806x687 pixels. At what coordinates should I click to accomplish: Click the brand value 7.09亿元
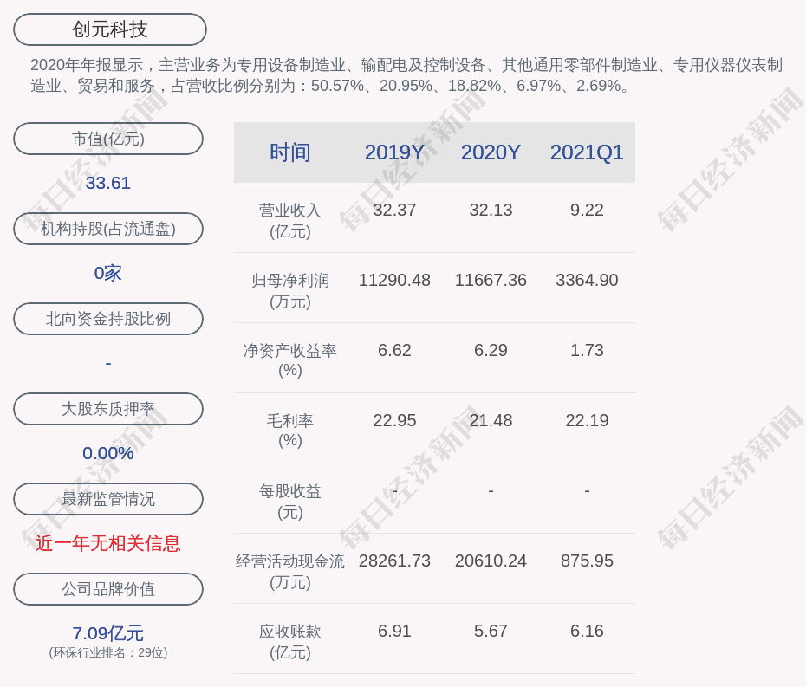(x=108, y=633)
